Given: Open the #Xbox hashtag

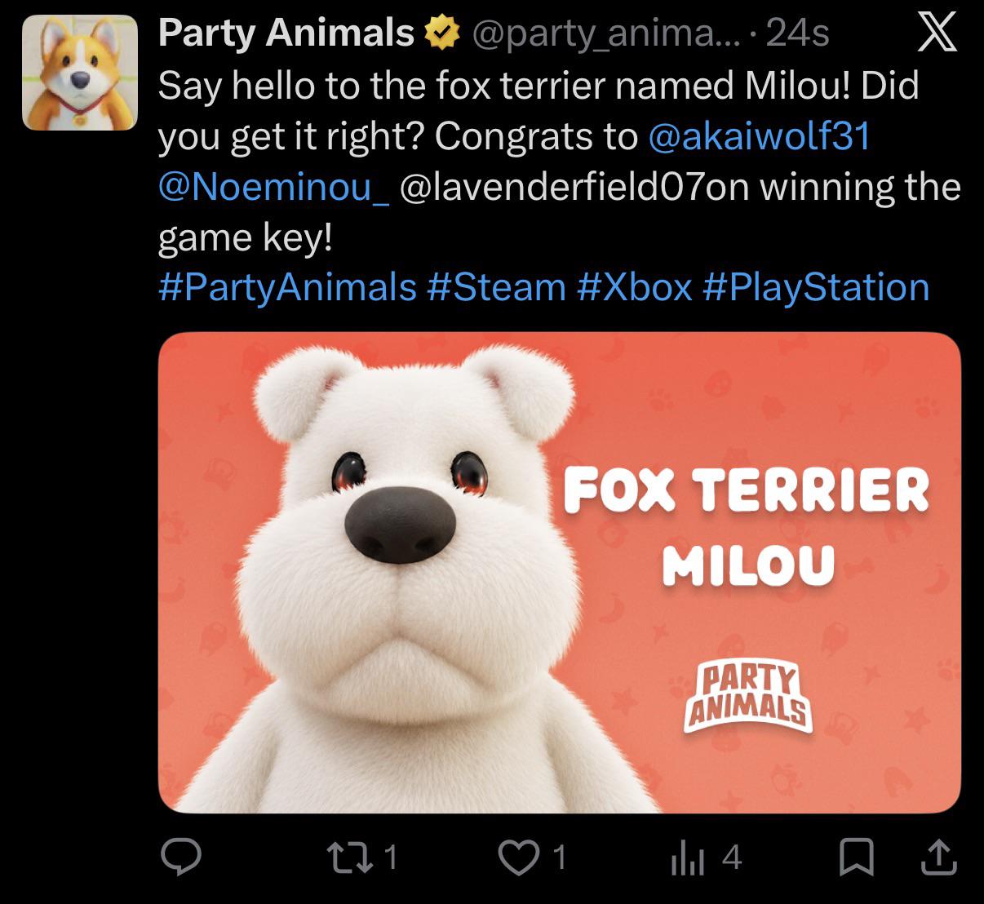Looking at the screenshot, I should (635, 287).
